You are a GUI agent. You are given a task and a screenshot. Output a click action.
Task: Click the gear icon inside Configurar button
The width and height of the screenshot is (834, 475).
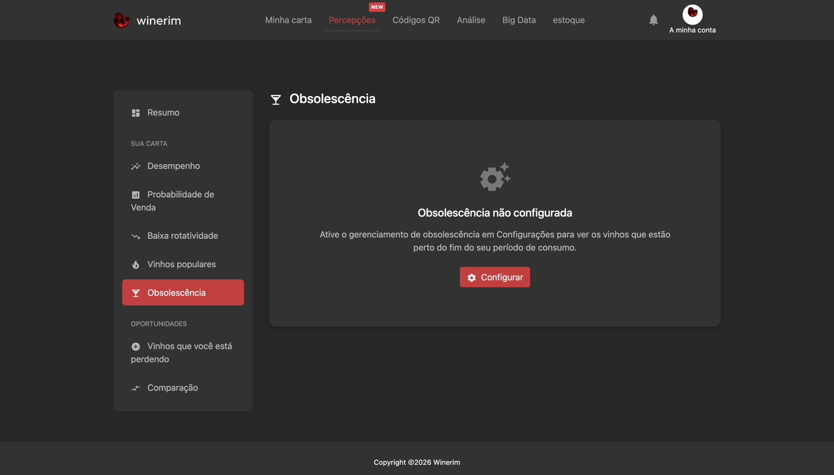click(471, 278)
